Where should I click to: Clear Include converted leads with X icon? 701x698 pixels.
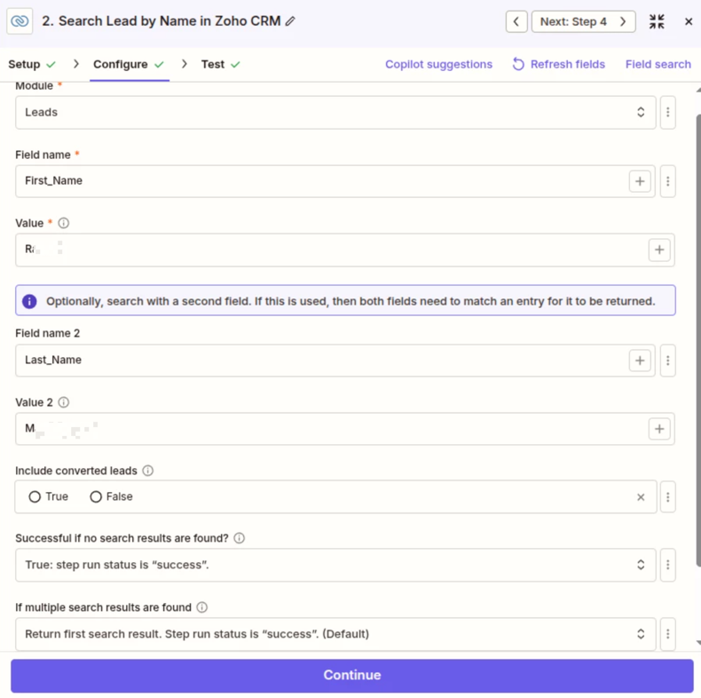pos(641,497)
